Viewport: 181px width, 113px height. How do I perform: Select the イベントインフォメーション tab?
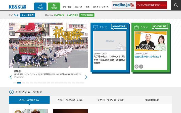[x=70, y=100]
